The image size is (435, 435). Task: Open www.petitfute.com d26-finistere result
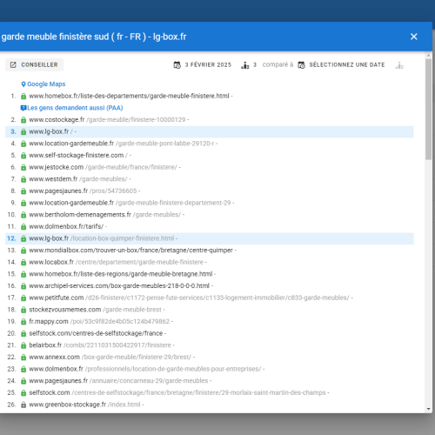coord(189,298)
